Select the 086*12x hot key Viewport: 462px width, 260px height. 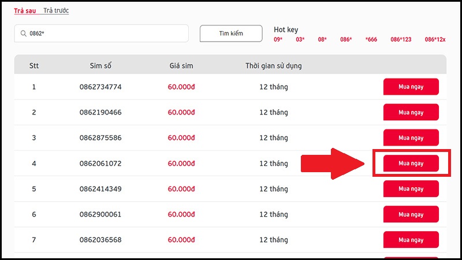[x=435, y=39]
